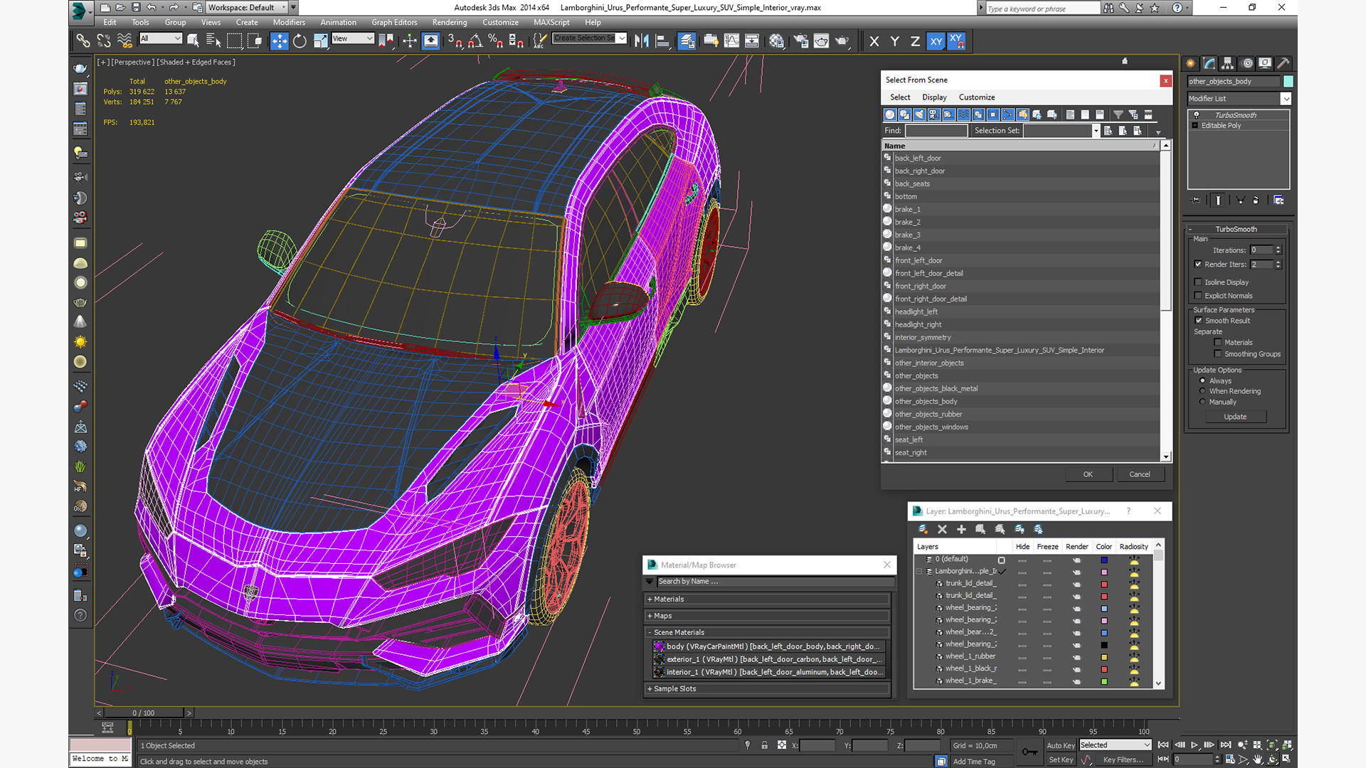
Task: Open the Utilities command panel tab
Action: pyautogui.click(x=1283, y=63)
